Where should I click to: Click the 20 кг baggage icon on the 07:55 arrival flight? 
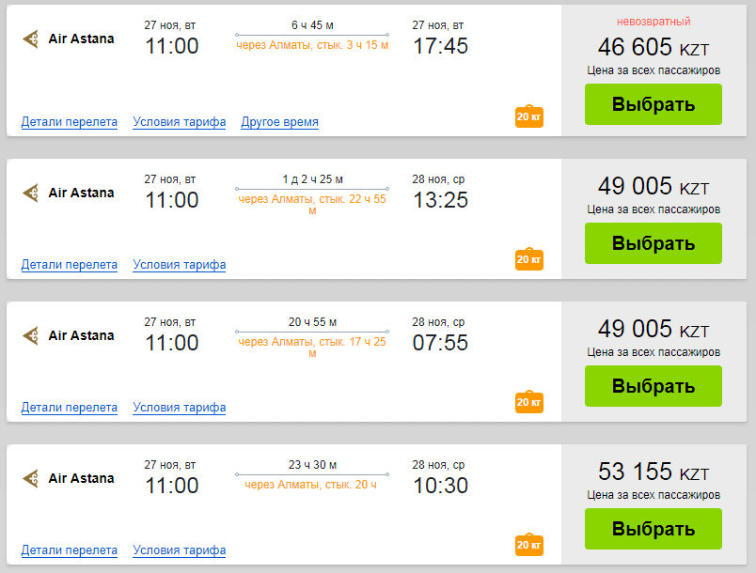[x=529, y=402]
